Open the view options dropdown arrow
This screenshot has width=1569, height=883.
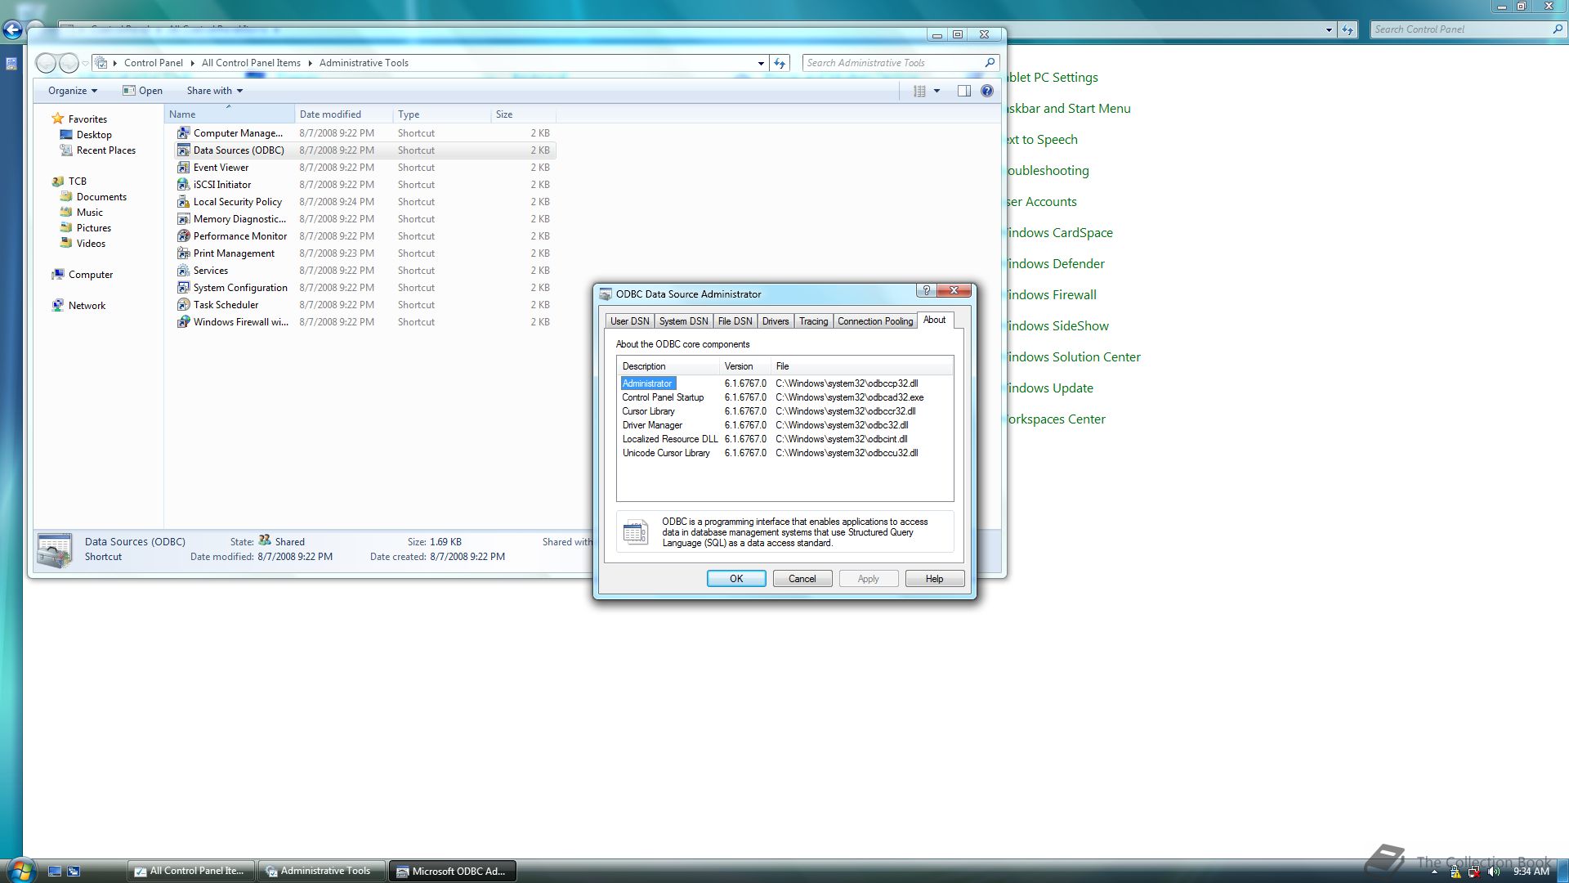(936, 91)
